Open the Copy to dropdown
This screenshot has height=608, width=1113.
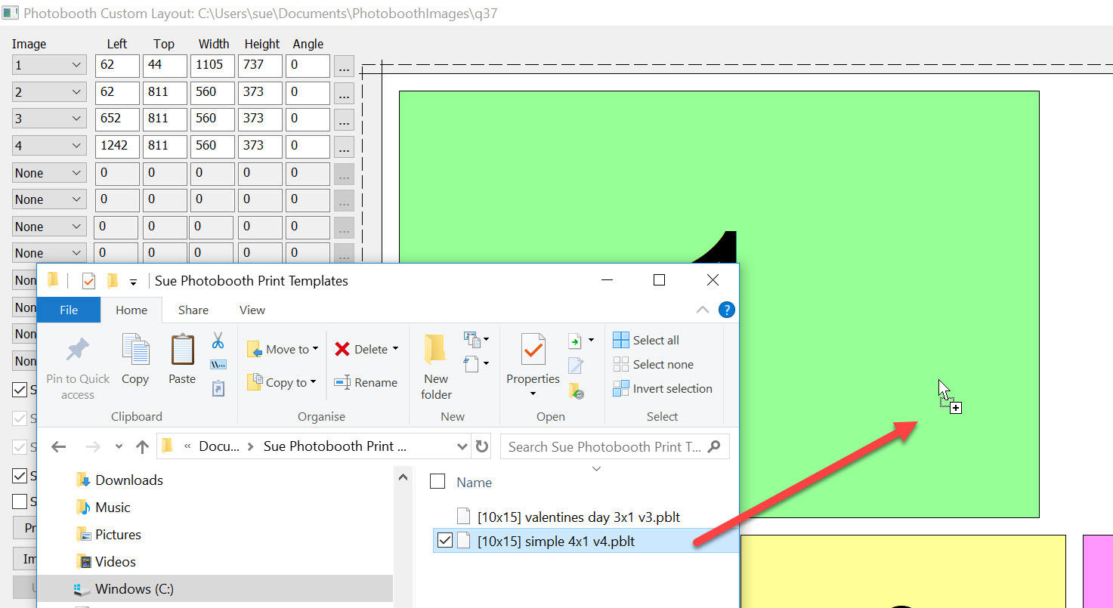click(281, 382)
